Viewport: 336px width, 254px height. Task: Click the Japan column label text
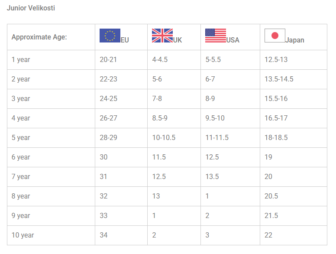coord(295,40)
